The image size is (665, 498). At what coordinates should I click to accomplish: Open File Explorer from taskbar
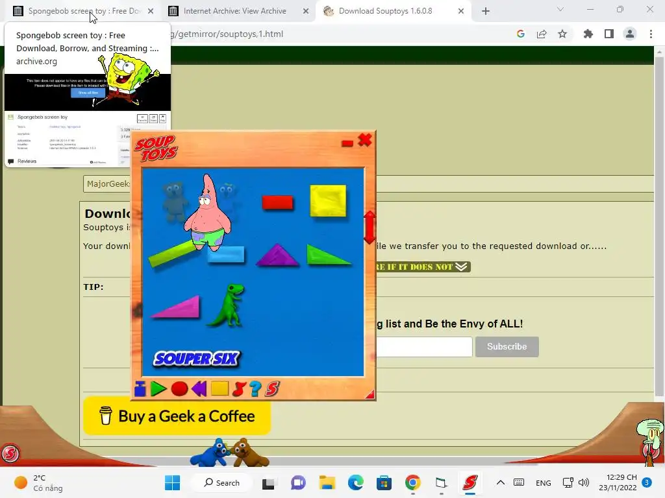[x=327, y=482]
